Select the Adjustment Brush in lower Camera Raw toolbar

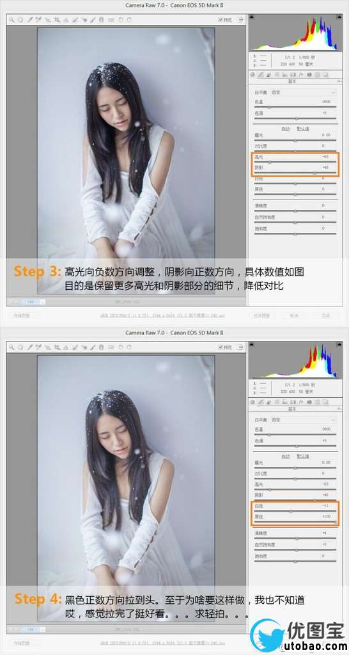(x=92, y=347)
